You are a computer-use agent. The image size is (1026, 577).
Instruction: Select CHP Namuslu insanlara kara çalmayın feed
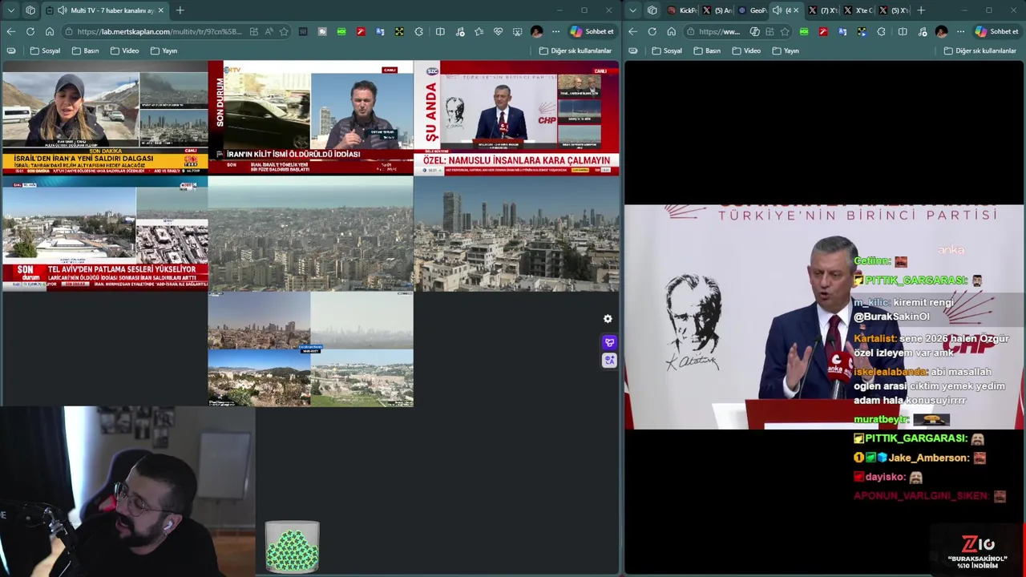[x=517, y=118]
